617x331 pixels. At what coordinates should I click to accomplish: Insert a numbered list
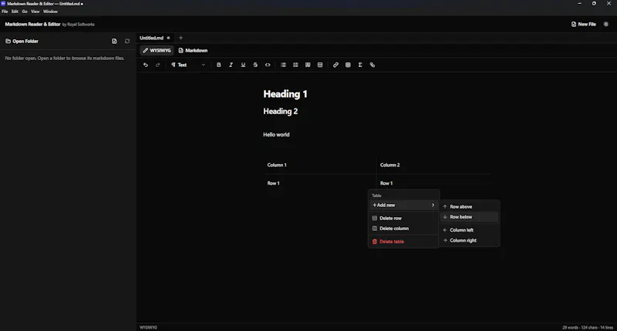coord(295,65)
